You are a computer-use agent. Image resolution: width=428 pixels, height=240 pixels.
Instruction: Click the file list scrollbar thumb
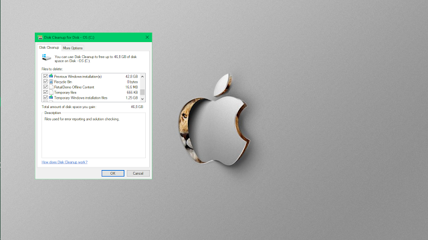click(x=142, y=92)
